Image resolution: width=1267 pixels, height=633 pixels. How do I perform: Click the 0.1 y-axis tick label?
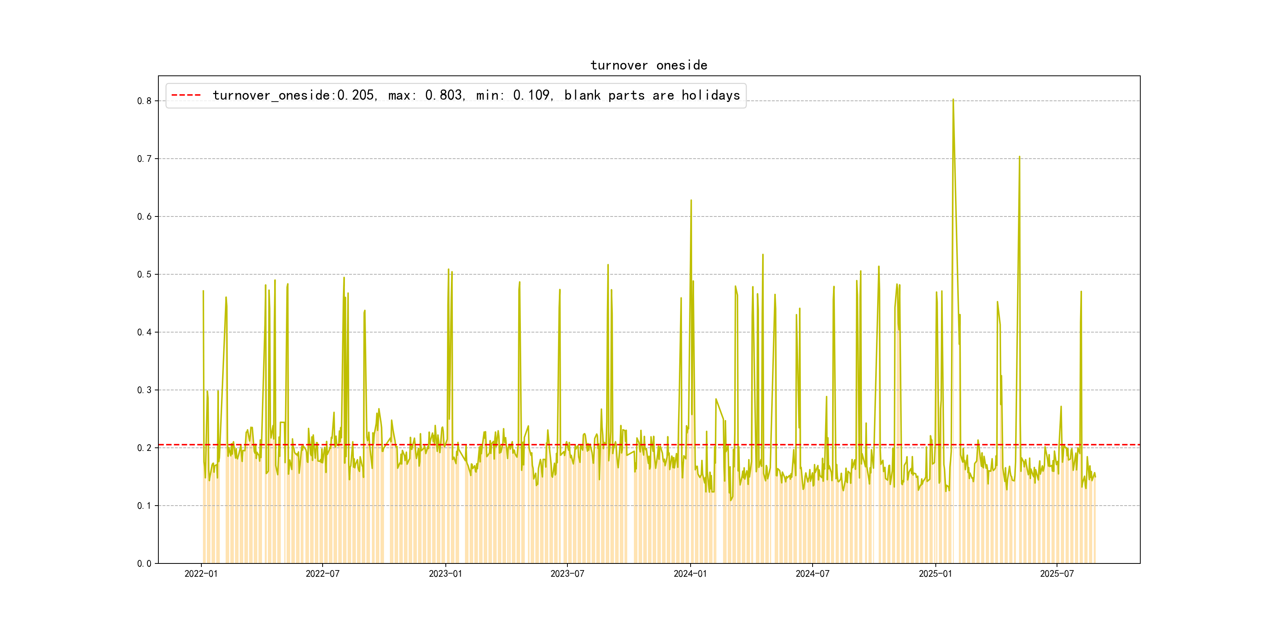point(144,506)
